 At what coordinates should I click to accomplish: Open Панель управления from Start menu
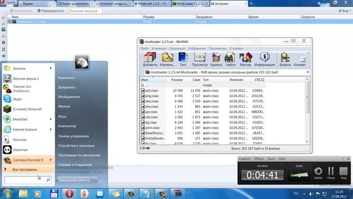tap(73, 136)
